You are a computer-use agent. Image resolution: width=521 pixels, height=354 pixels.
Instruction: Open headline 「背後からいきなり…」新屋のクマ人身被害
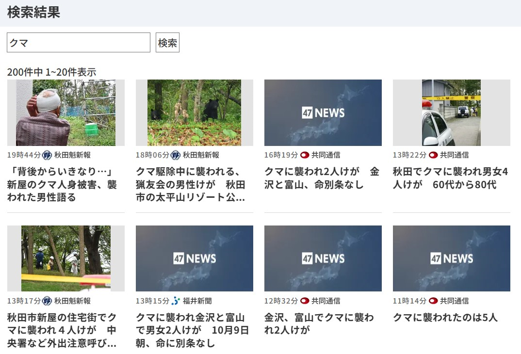tap(62, 184)
